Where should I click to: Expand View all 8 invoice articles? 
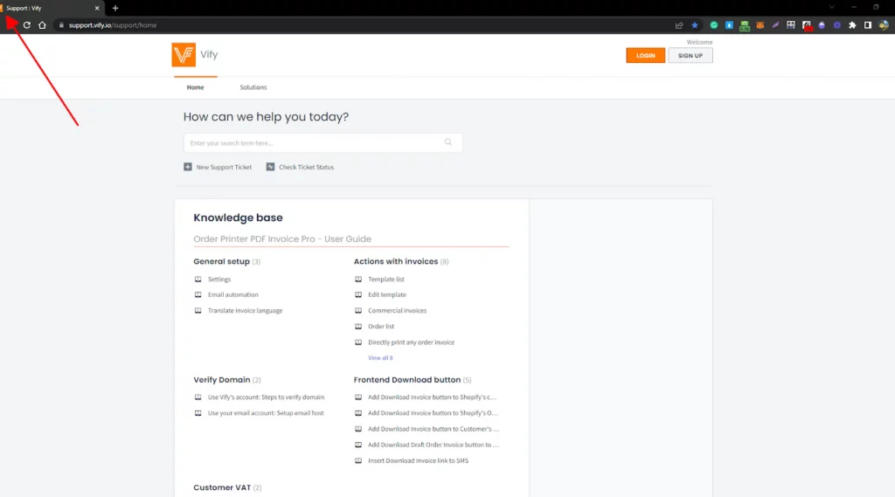point(380,358)
